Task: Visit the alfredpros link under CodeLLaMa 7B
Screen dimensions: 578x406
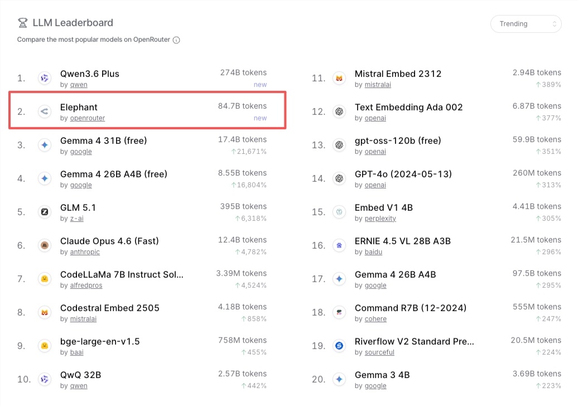Action: pyautogui.click(x=86, y=286)
